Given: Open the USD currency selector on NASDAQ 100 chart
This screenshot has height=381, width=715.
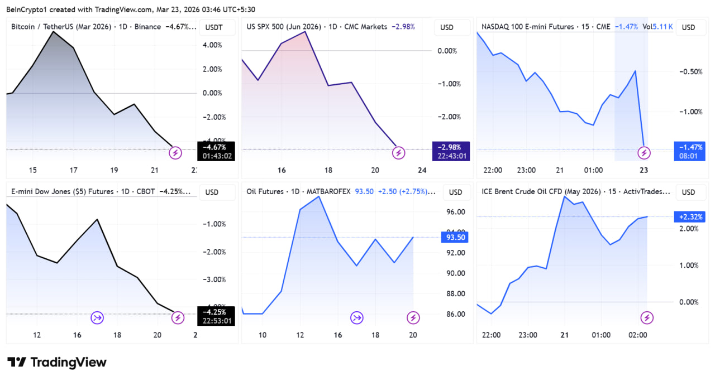Looking at the screenshot, I should tap(689, 27).
